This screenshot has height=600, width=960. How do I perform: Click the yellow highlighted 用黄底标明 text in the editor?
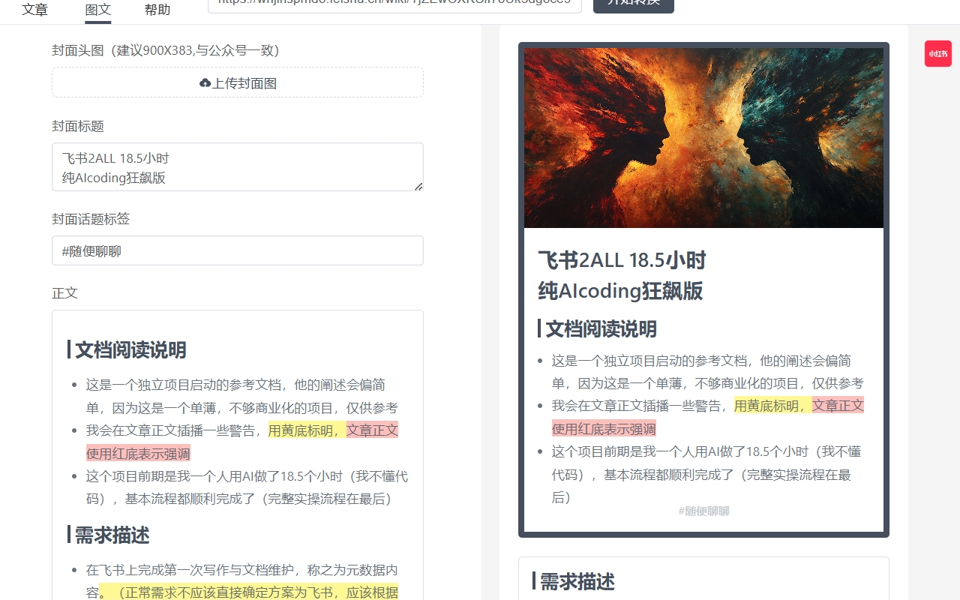pyautogui.click(x=307, y=430)
